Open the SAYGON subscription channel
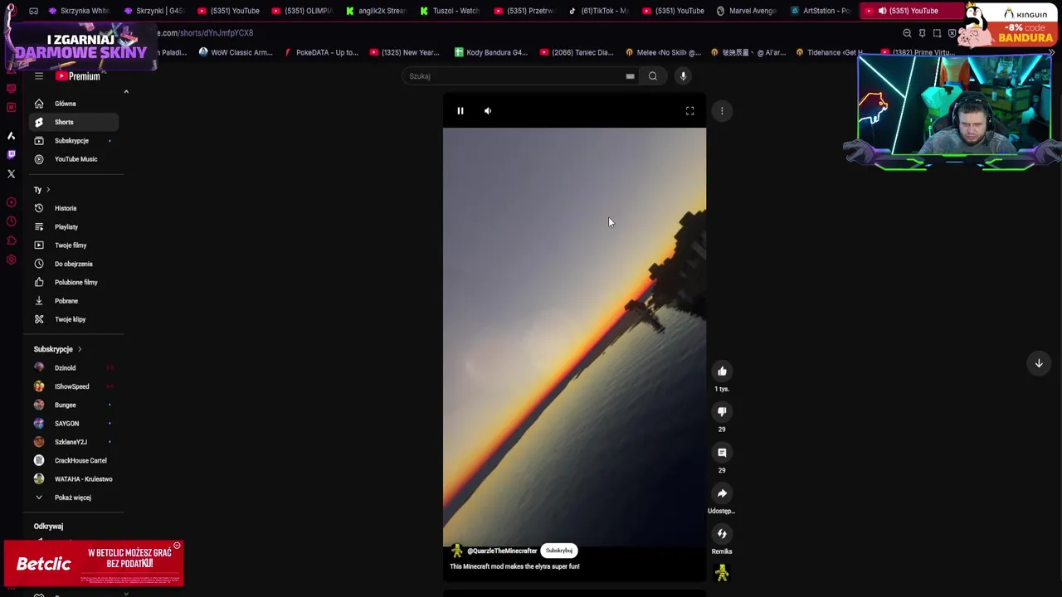Screen dimensions: 1062x597 coord(73,424)
